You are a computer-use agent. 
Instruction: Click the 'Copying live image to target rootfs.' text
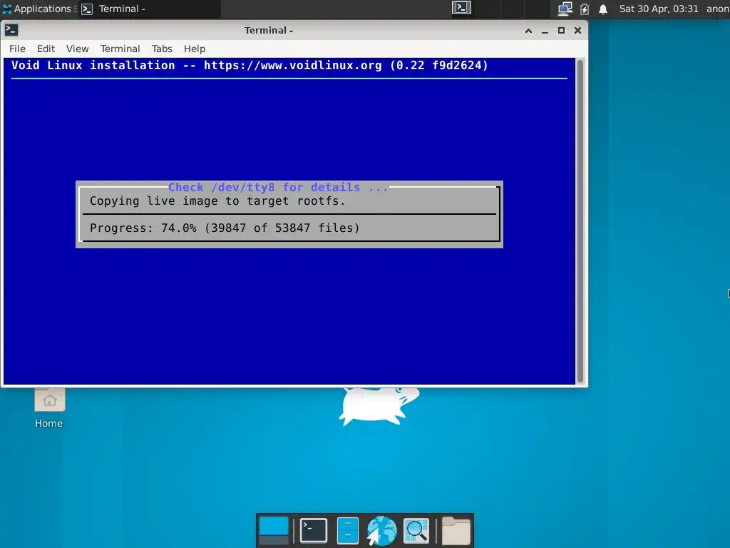(x=217, y=201)
